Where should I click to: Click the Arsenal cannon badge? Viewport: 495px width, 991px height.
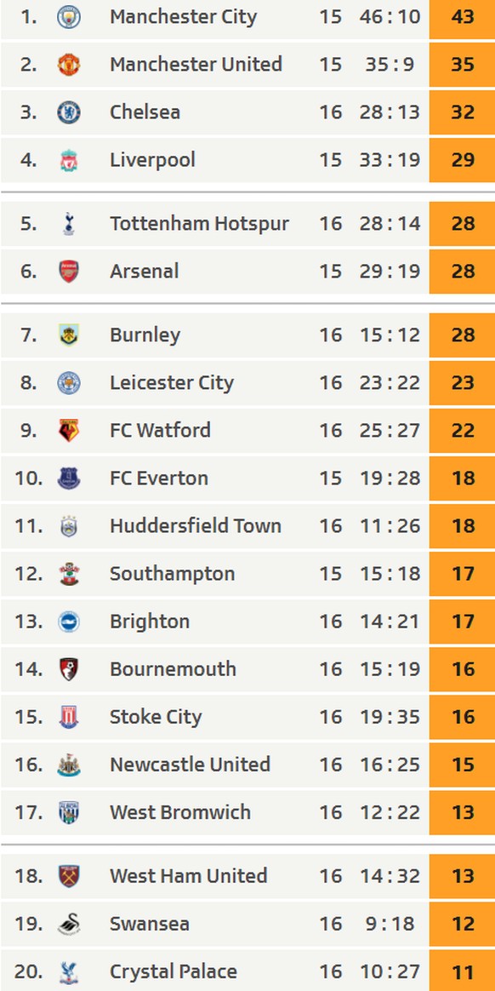[x=69, y=271]
